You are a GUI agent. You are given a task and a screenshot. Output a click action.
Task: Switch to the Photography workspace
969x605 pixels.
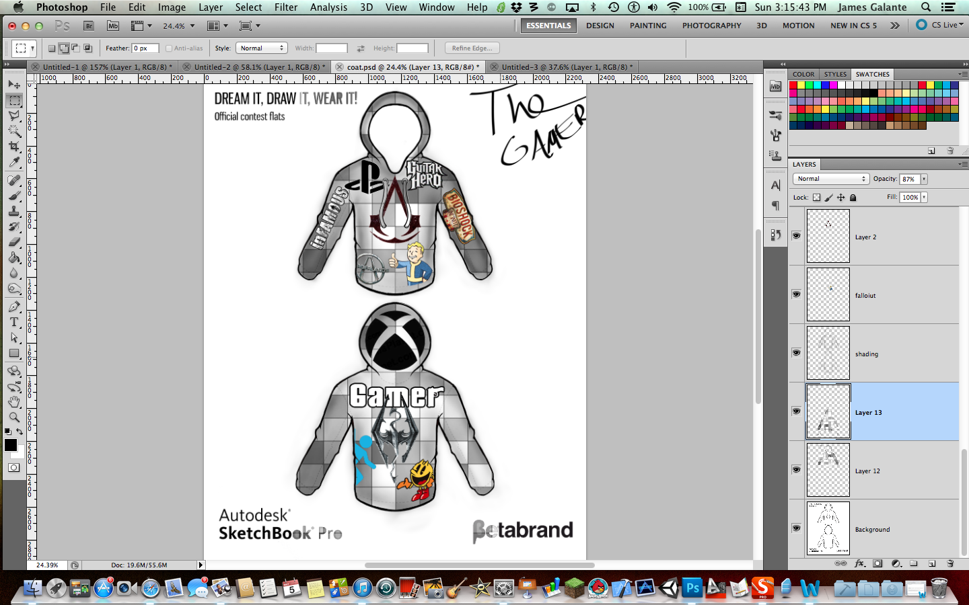point(712,26)
